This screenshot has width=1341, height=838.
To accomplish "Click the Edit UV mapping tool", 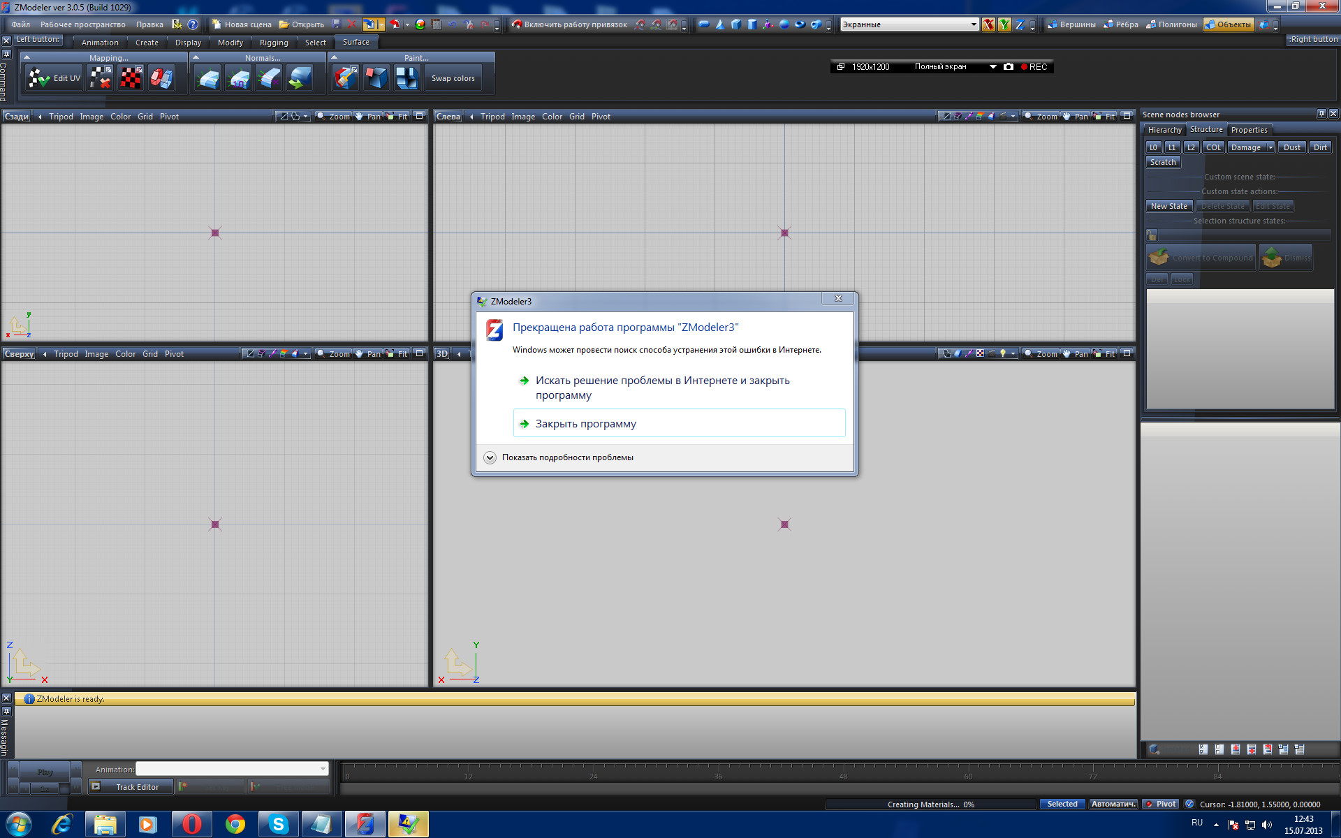I will click(x=54, y=78).
